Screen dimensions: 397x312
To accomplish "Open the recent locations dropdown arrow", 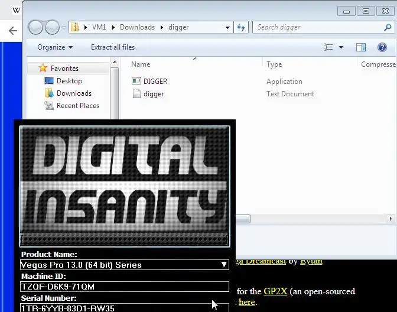I will pos(64,27).
